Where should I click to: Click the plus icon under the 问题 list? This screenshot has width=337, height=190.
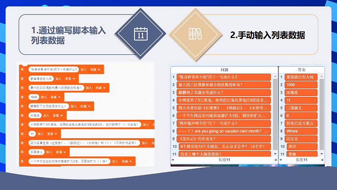[173, 159]
